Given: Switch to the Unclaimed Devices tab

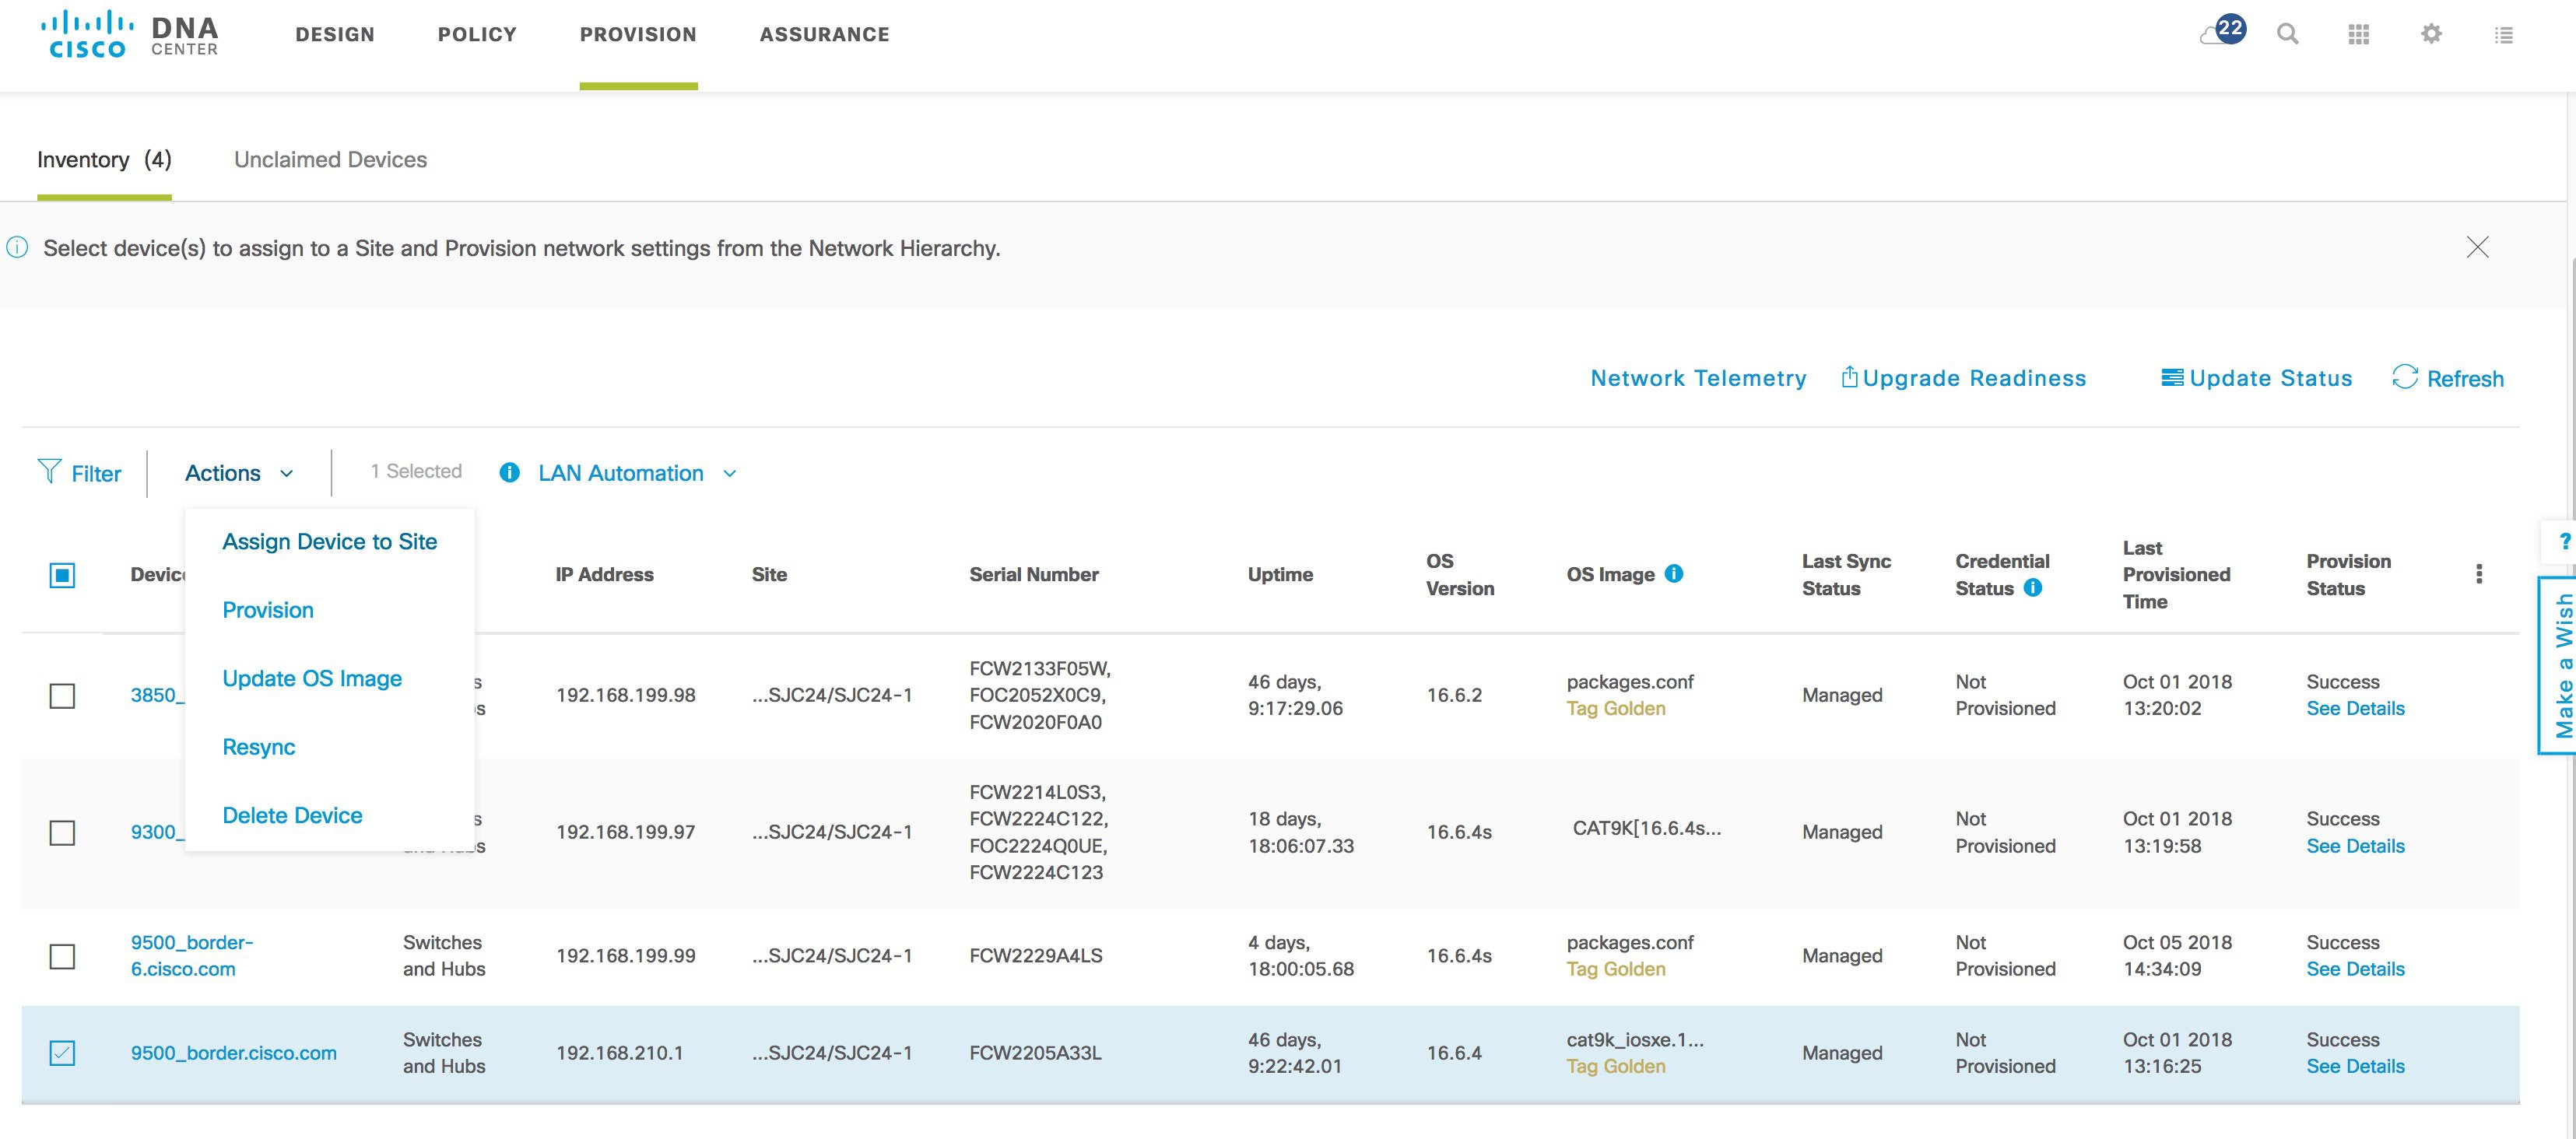Looking at the screenshot, I should click(x=330, y=159).
